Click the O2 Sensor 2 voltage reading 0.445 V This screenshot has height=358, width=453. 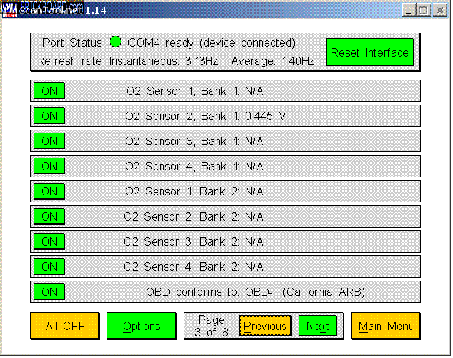[x=265, y=116]
